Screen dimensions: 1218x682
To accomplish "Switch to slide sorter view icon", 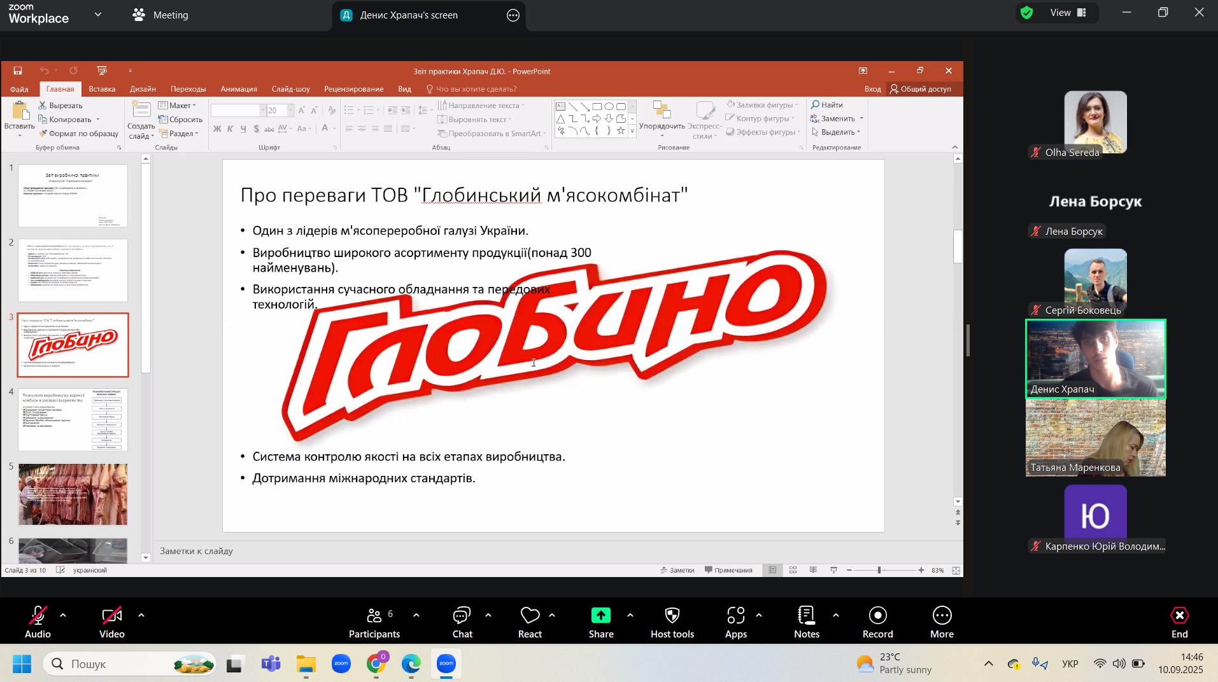I will (x=793, y=570).
